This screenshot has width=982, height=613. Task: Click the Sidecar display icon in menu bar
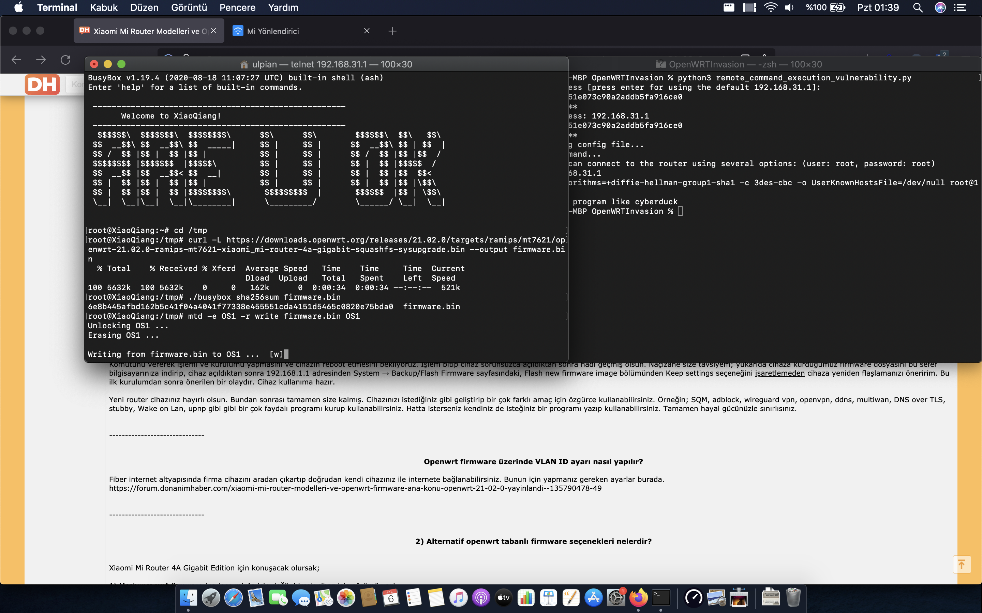click(749, 7)
